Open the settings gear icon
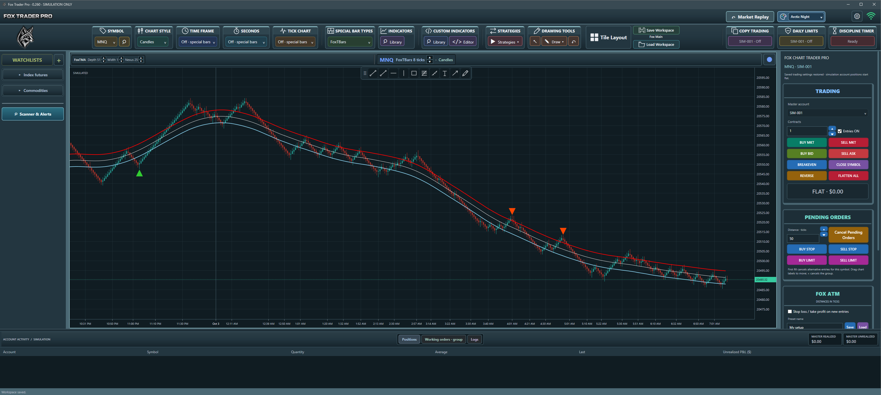 click(x=857, y=16)
